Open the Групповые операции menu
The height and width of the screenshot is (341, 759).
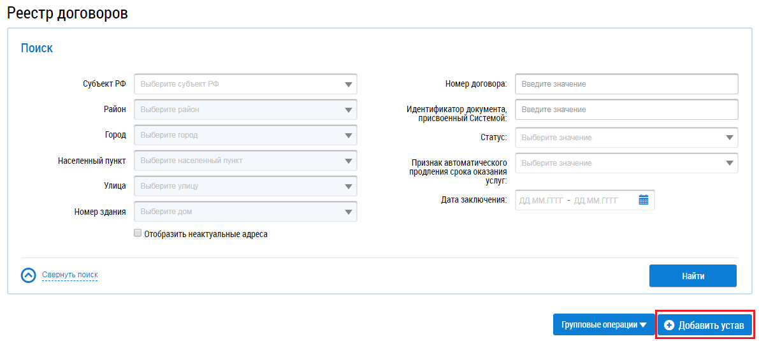click(603, 325)
